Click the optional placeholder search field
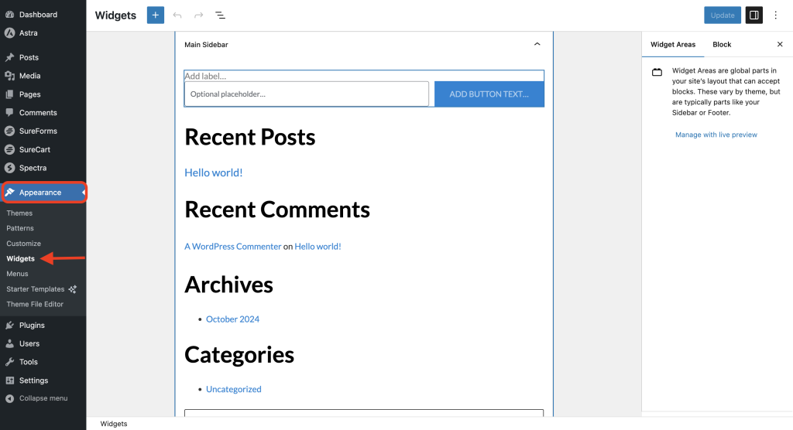Image resolution: width=793 pixels, height=430 pixels. 307,94
